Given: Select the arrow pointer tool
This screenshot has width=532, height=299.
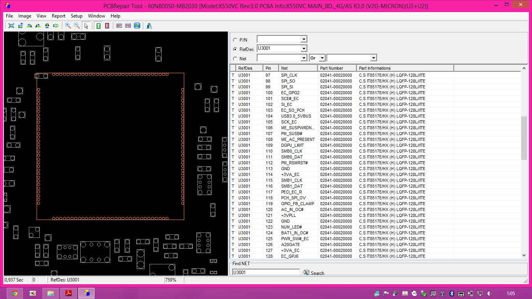Looking at the screenshot, I should click(86, 26).
